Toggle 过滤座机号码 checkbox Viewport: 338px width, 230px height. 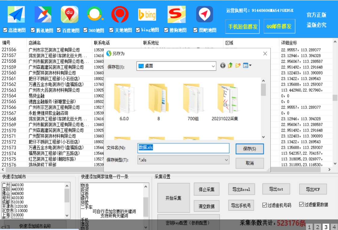264,205
